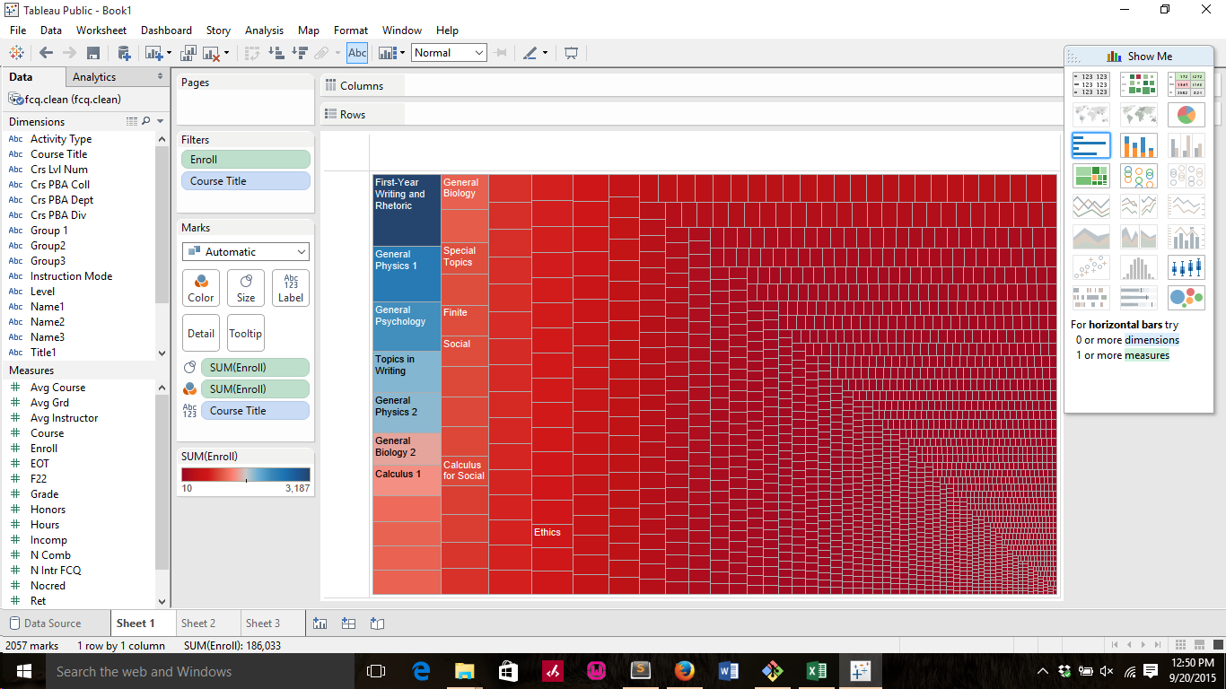Expand the Show/Hide Cards dropdown arrow
1226x689 pixels.
(402, 53)
